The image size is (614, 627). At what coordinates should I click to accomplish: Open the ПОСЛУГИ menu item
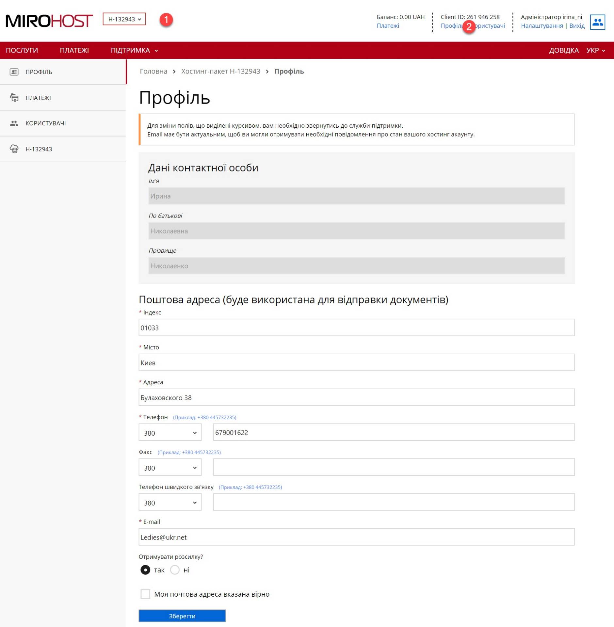click(x=22, y=50)
